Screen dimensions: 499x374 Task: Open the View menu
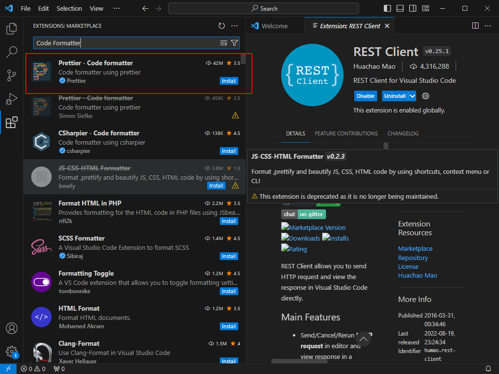[x=96, y=9]
